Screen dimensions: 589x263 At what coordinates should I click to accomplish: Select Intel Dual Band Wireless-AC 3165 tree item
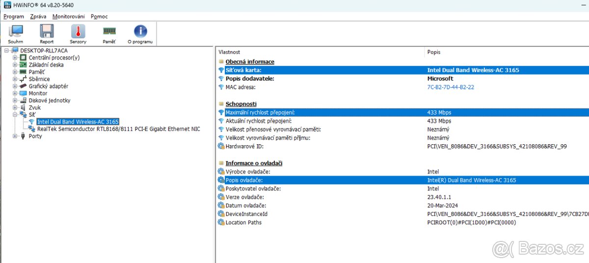tap(78, 122)
